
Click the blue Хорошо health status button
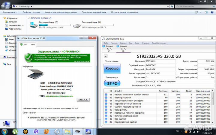(x=112, y=68)
